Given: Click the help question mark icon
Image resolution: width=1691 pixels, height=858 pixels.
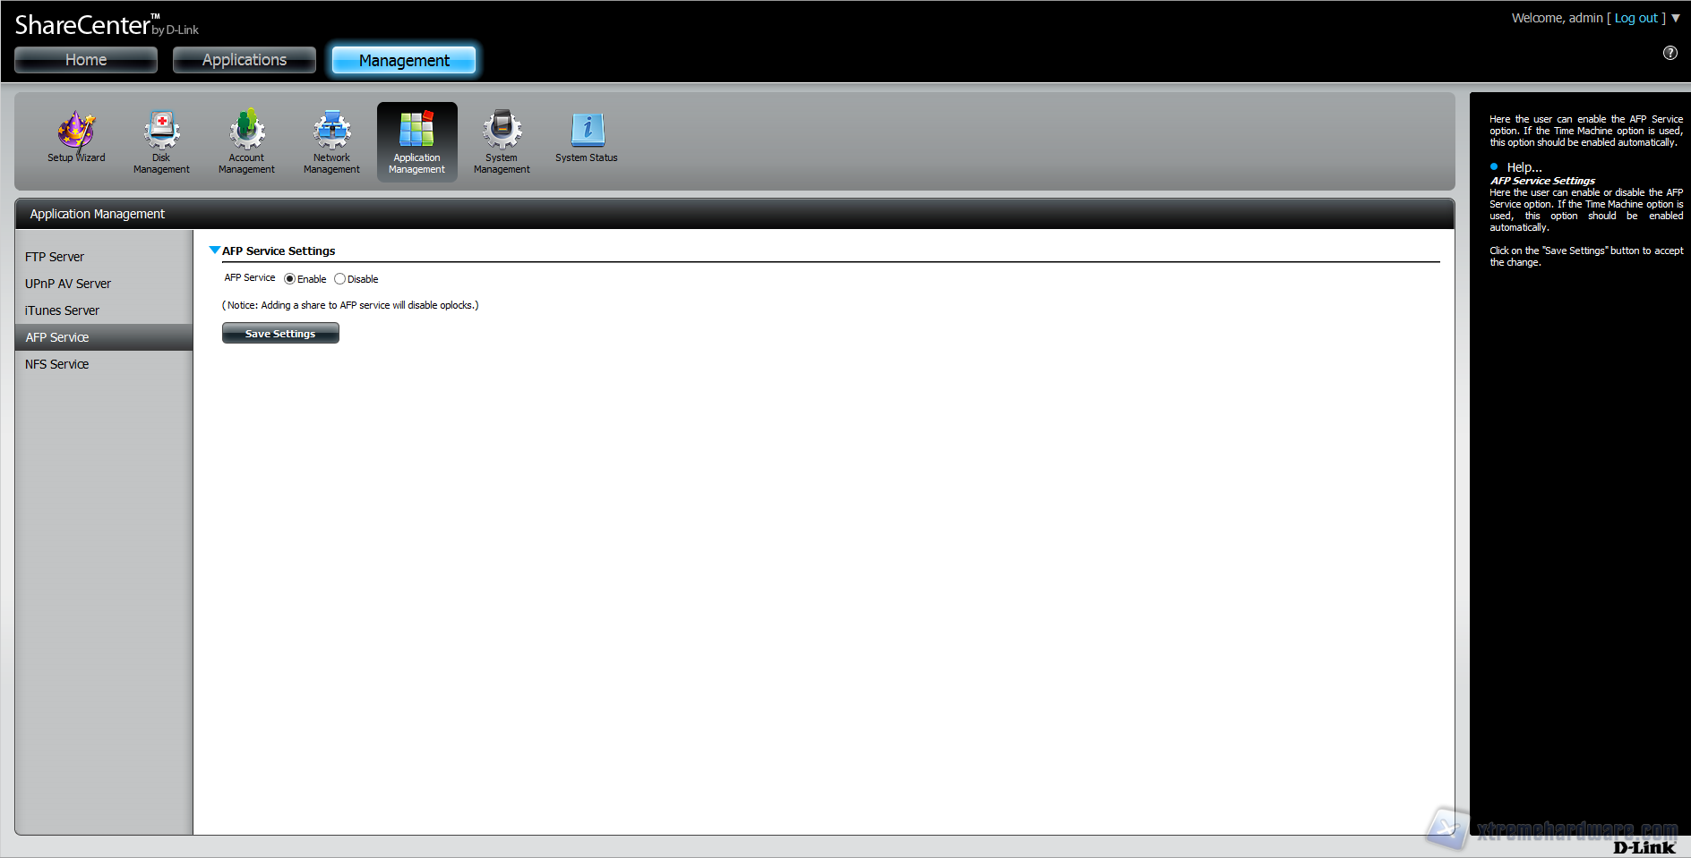Looking at the screenshot, I should click(x=1670, y=53).
